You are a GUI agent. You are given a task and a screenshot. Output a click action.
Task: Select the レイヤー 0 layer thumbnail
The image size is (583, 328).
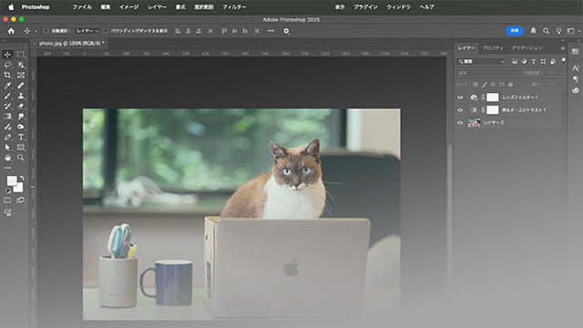[474, 122]
